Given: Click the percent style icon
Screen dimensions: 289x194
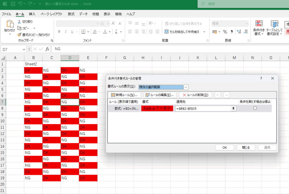Looking at the screenshot, I should tap(225, 32).
